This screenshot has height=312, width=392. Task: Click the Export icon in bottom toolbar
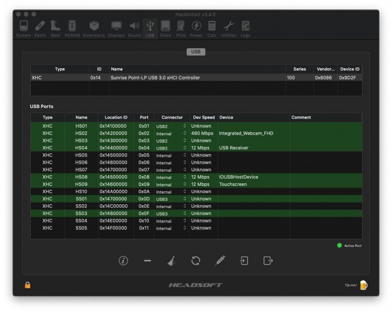[268, 261]
